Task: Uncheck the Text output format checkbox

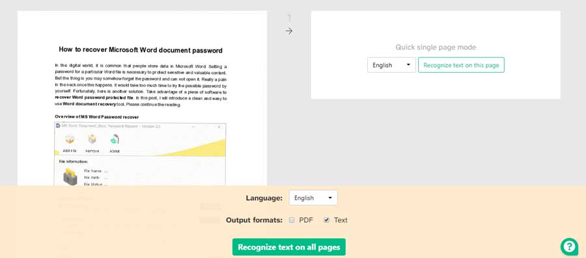Action: coord(326,220)
